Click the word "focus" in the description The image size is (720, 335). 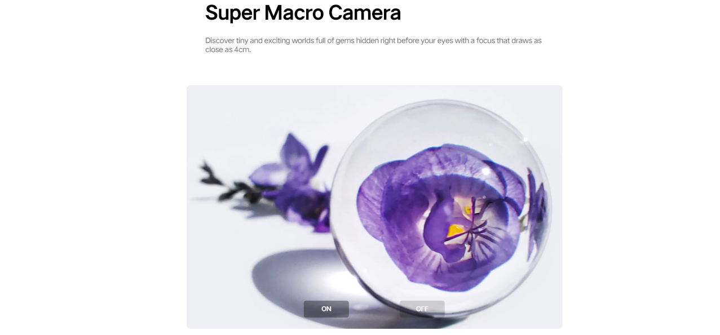[485, 41]
